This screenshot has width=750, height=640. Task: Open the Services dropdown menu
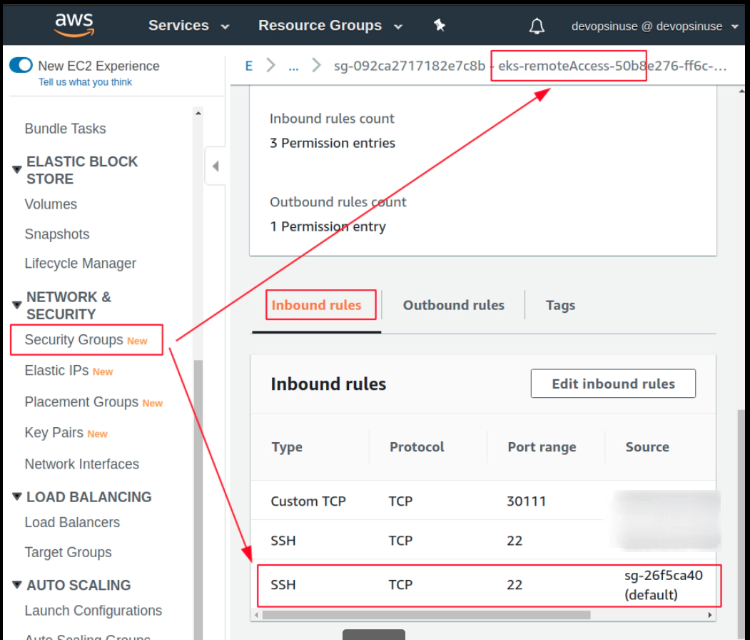[x=189, y=26]
